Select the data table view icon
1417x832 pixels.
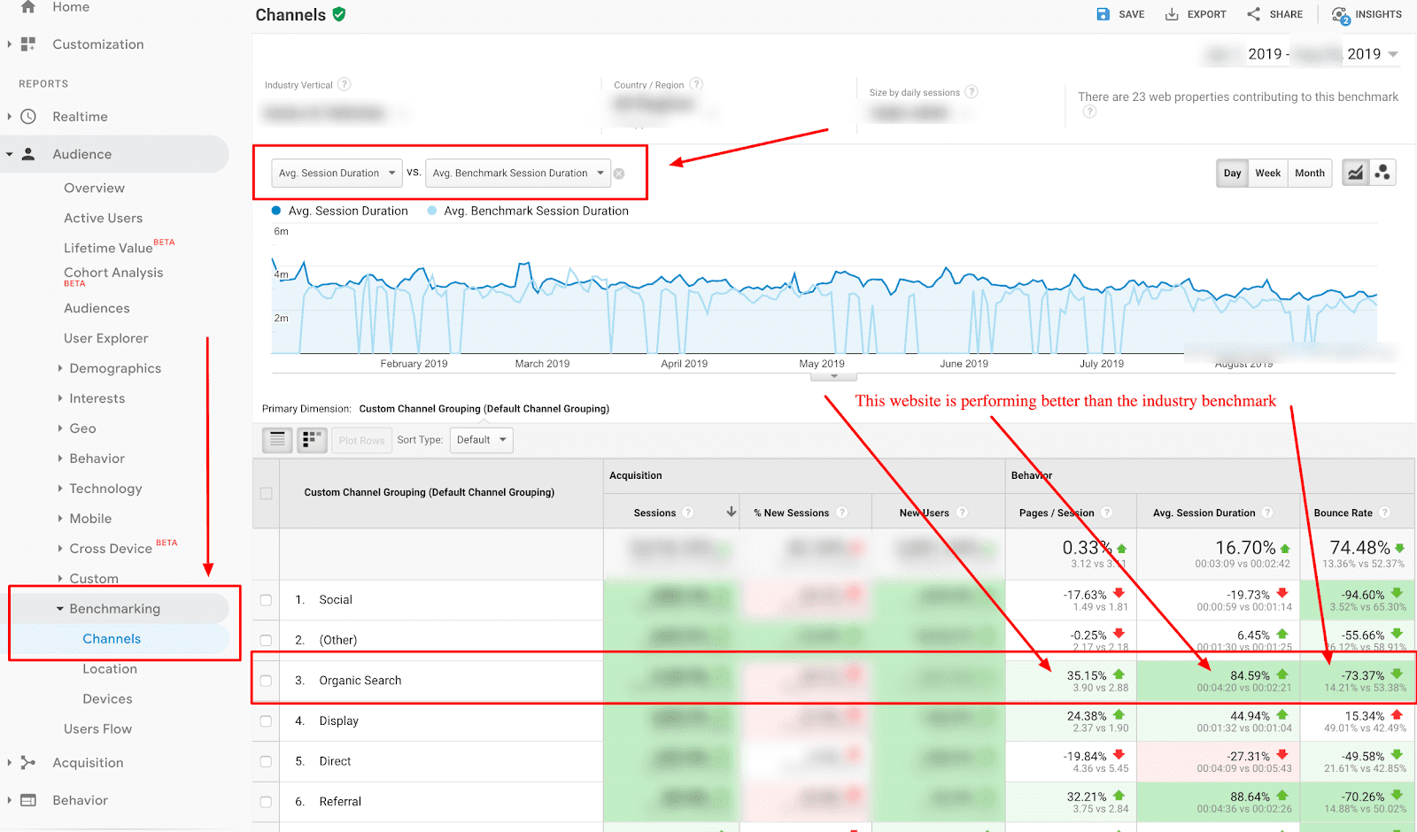277,440
